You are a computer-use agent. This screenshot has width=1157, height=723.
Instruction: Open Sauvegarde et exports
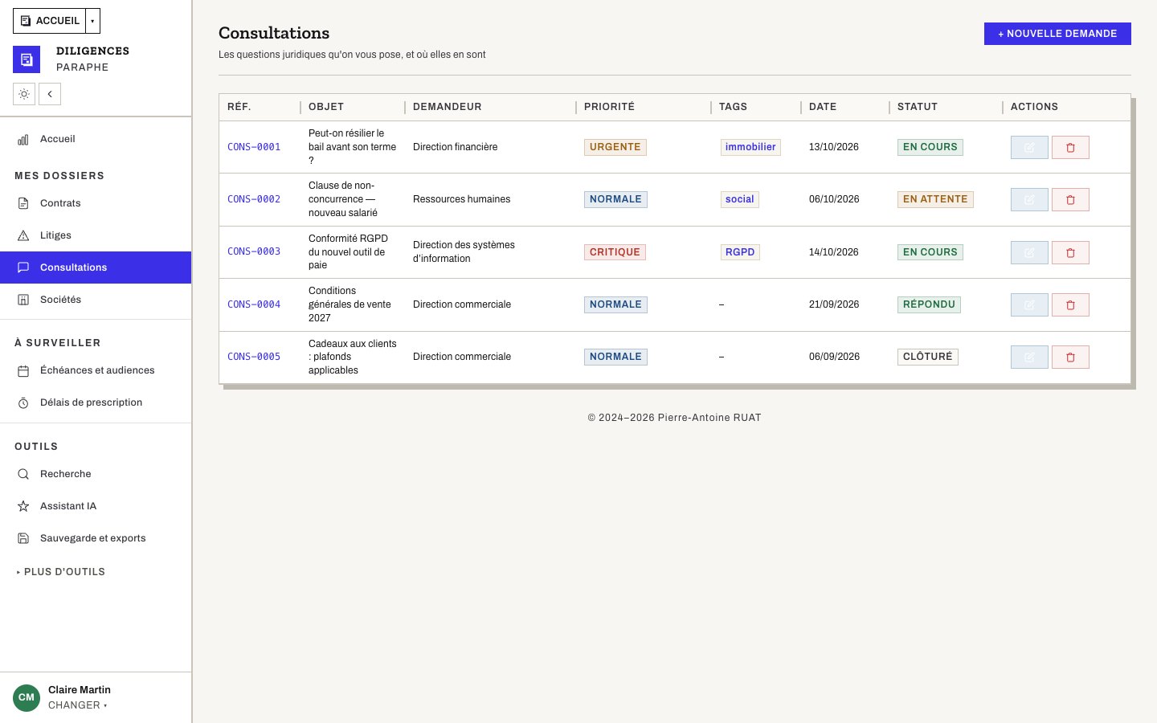click(x=96, y=538)
